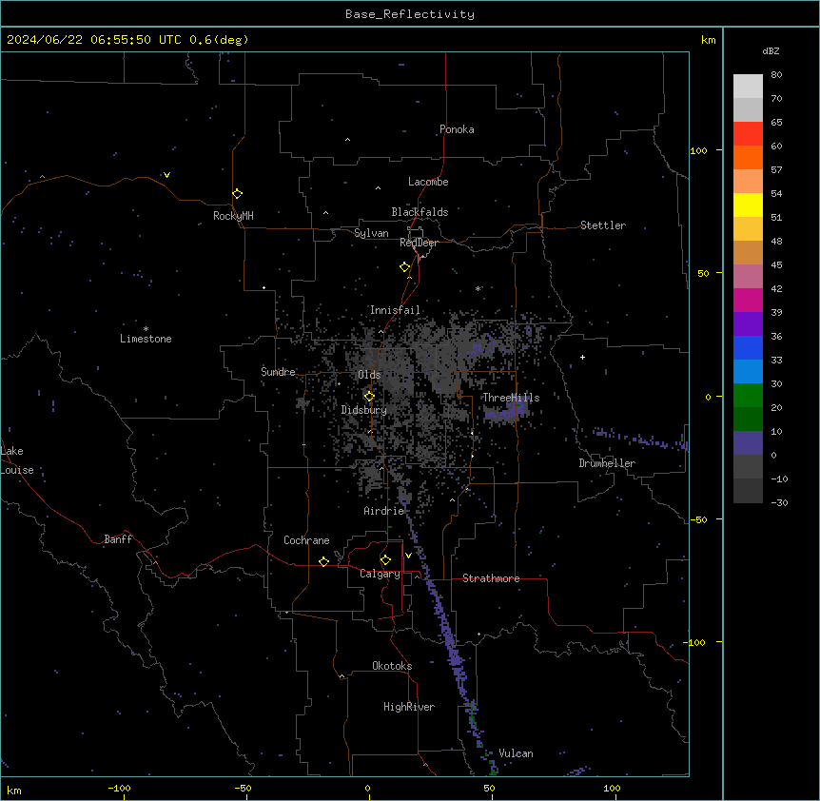Select the Banff label

[x=118, y=539]
